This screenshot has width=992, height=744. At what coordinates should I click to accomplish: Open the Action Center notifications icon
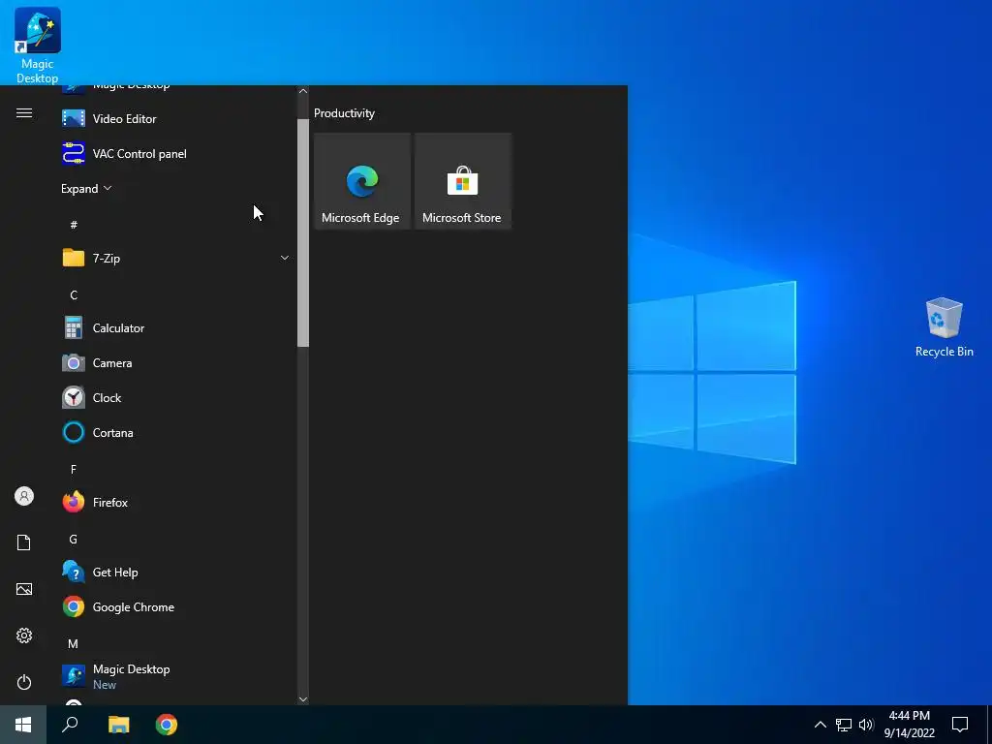click(x=960, y=725)
